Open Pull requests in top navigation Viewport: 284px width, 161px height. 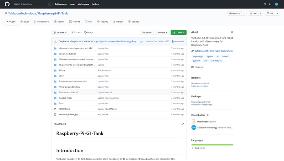61,4
